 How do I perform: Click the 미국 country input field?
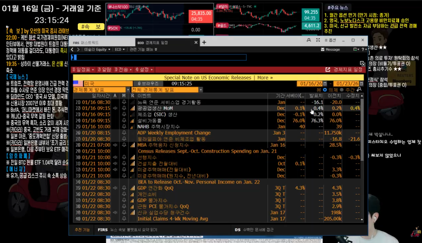(x=108, y=84)
